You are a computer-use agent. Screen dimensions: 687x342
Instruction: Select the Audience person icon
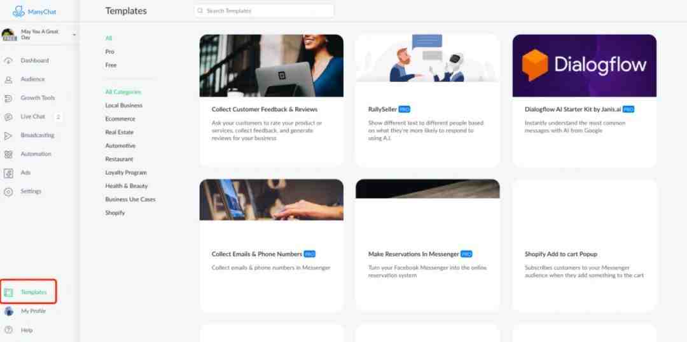click(x=8, y=79)
